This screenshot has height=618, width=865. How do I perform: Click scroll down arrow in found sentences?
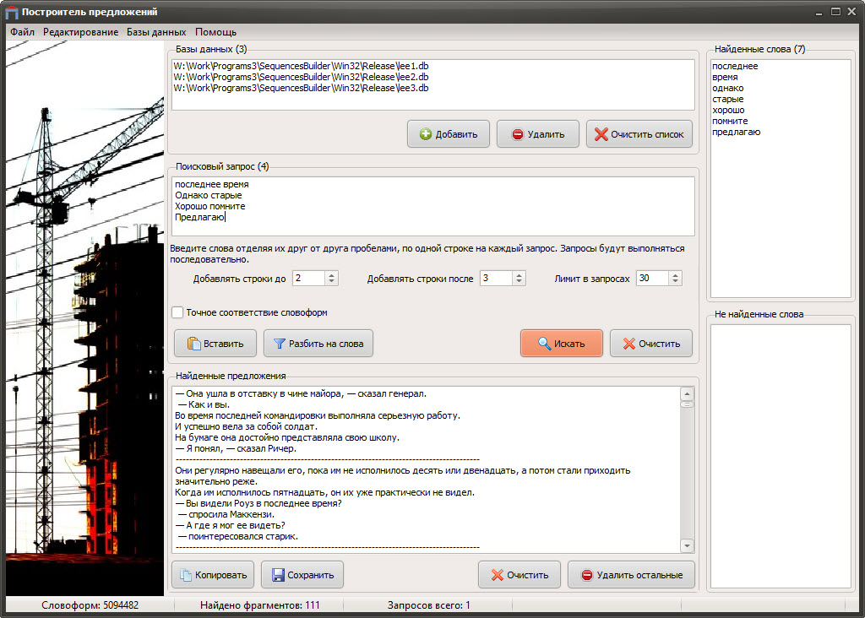[687, 545]
